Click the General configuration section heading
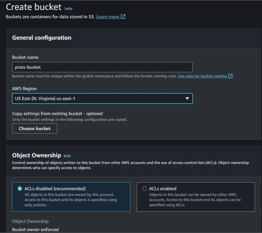 coord(42,38)
